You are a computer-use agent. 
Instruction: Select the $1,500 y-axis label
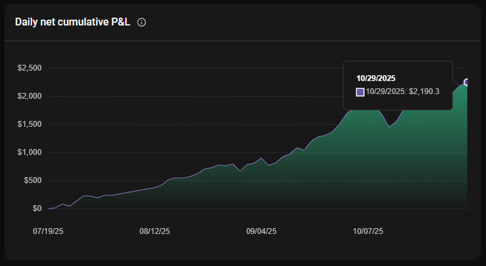29,124
